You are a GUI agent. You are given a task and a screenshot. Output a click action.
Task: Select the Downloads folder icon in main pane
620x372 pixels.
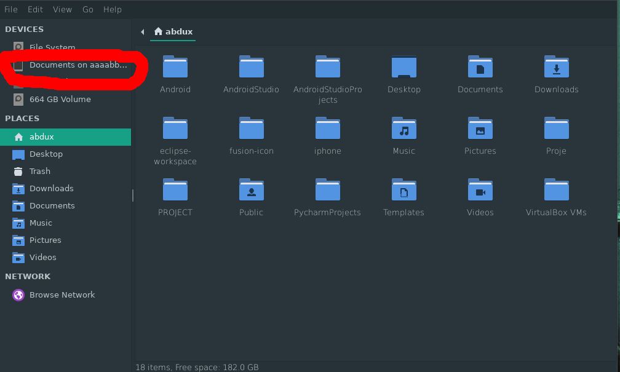coord(556,66)
